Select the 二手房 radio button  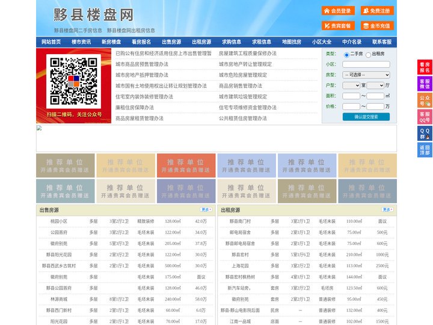[346, 55]
